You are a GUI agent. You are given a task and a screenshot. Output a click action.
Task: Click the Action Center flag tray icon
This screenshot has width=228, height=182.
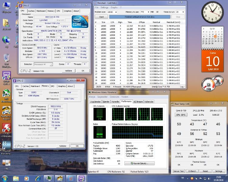tap(200, 179)
